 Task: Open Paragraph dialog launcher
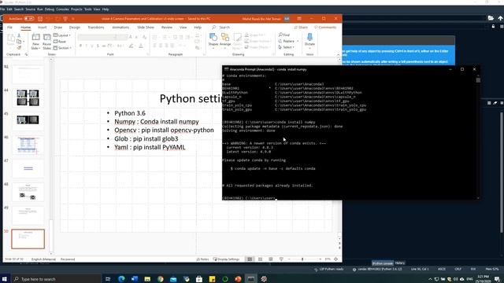[x=204, y=54]
